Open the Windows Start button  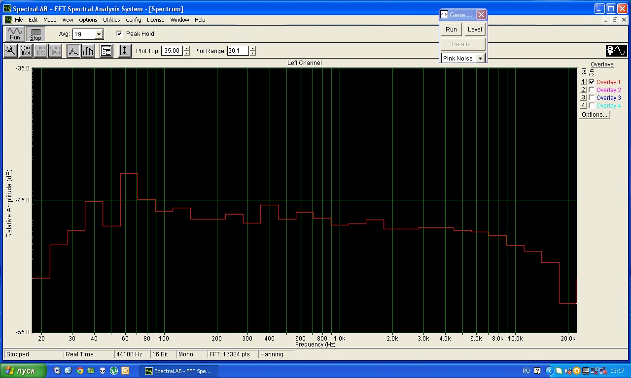[x=23, y=371]
